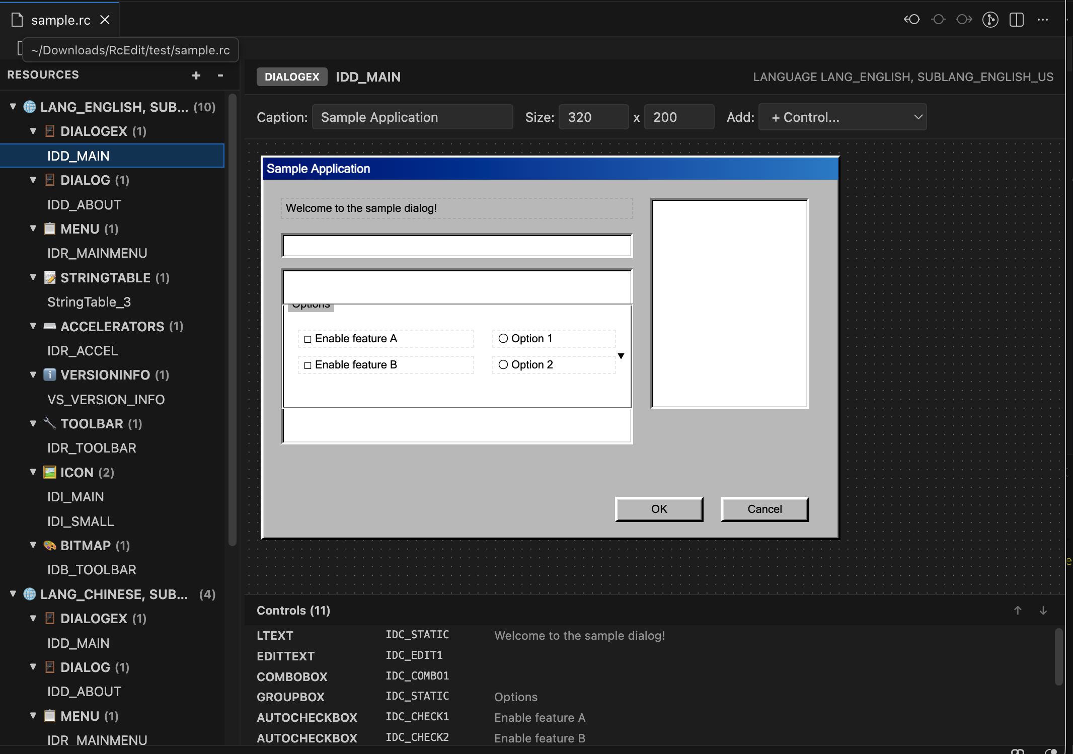
Task: Edit the Caption field showing Sample Application
Action: (x=412, y=117)
